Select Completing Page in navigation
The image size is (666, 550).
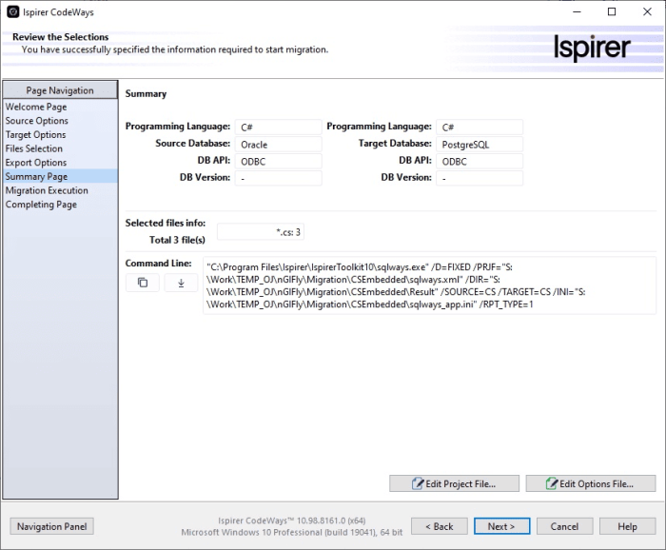[41, 205]
